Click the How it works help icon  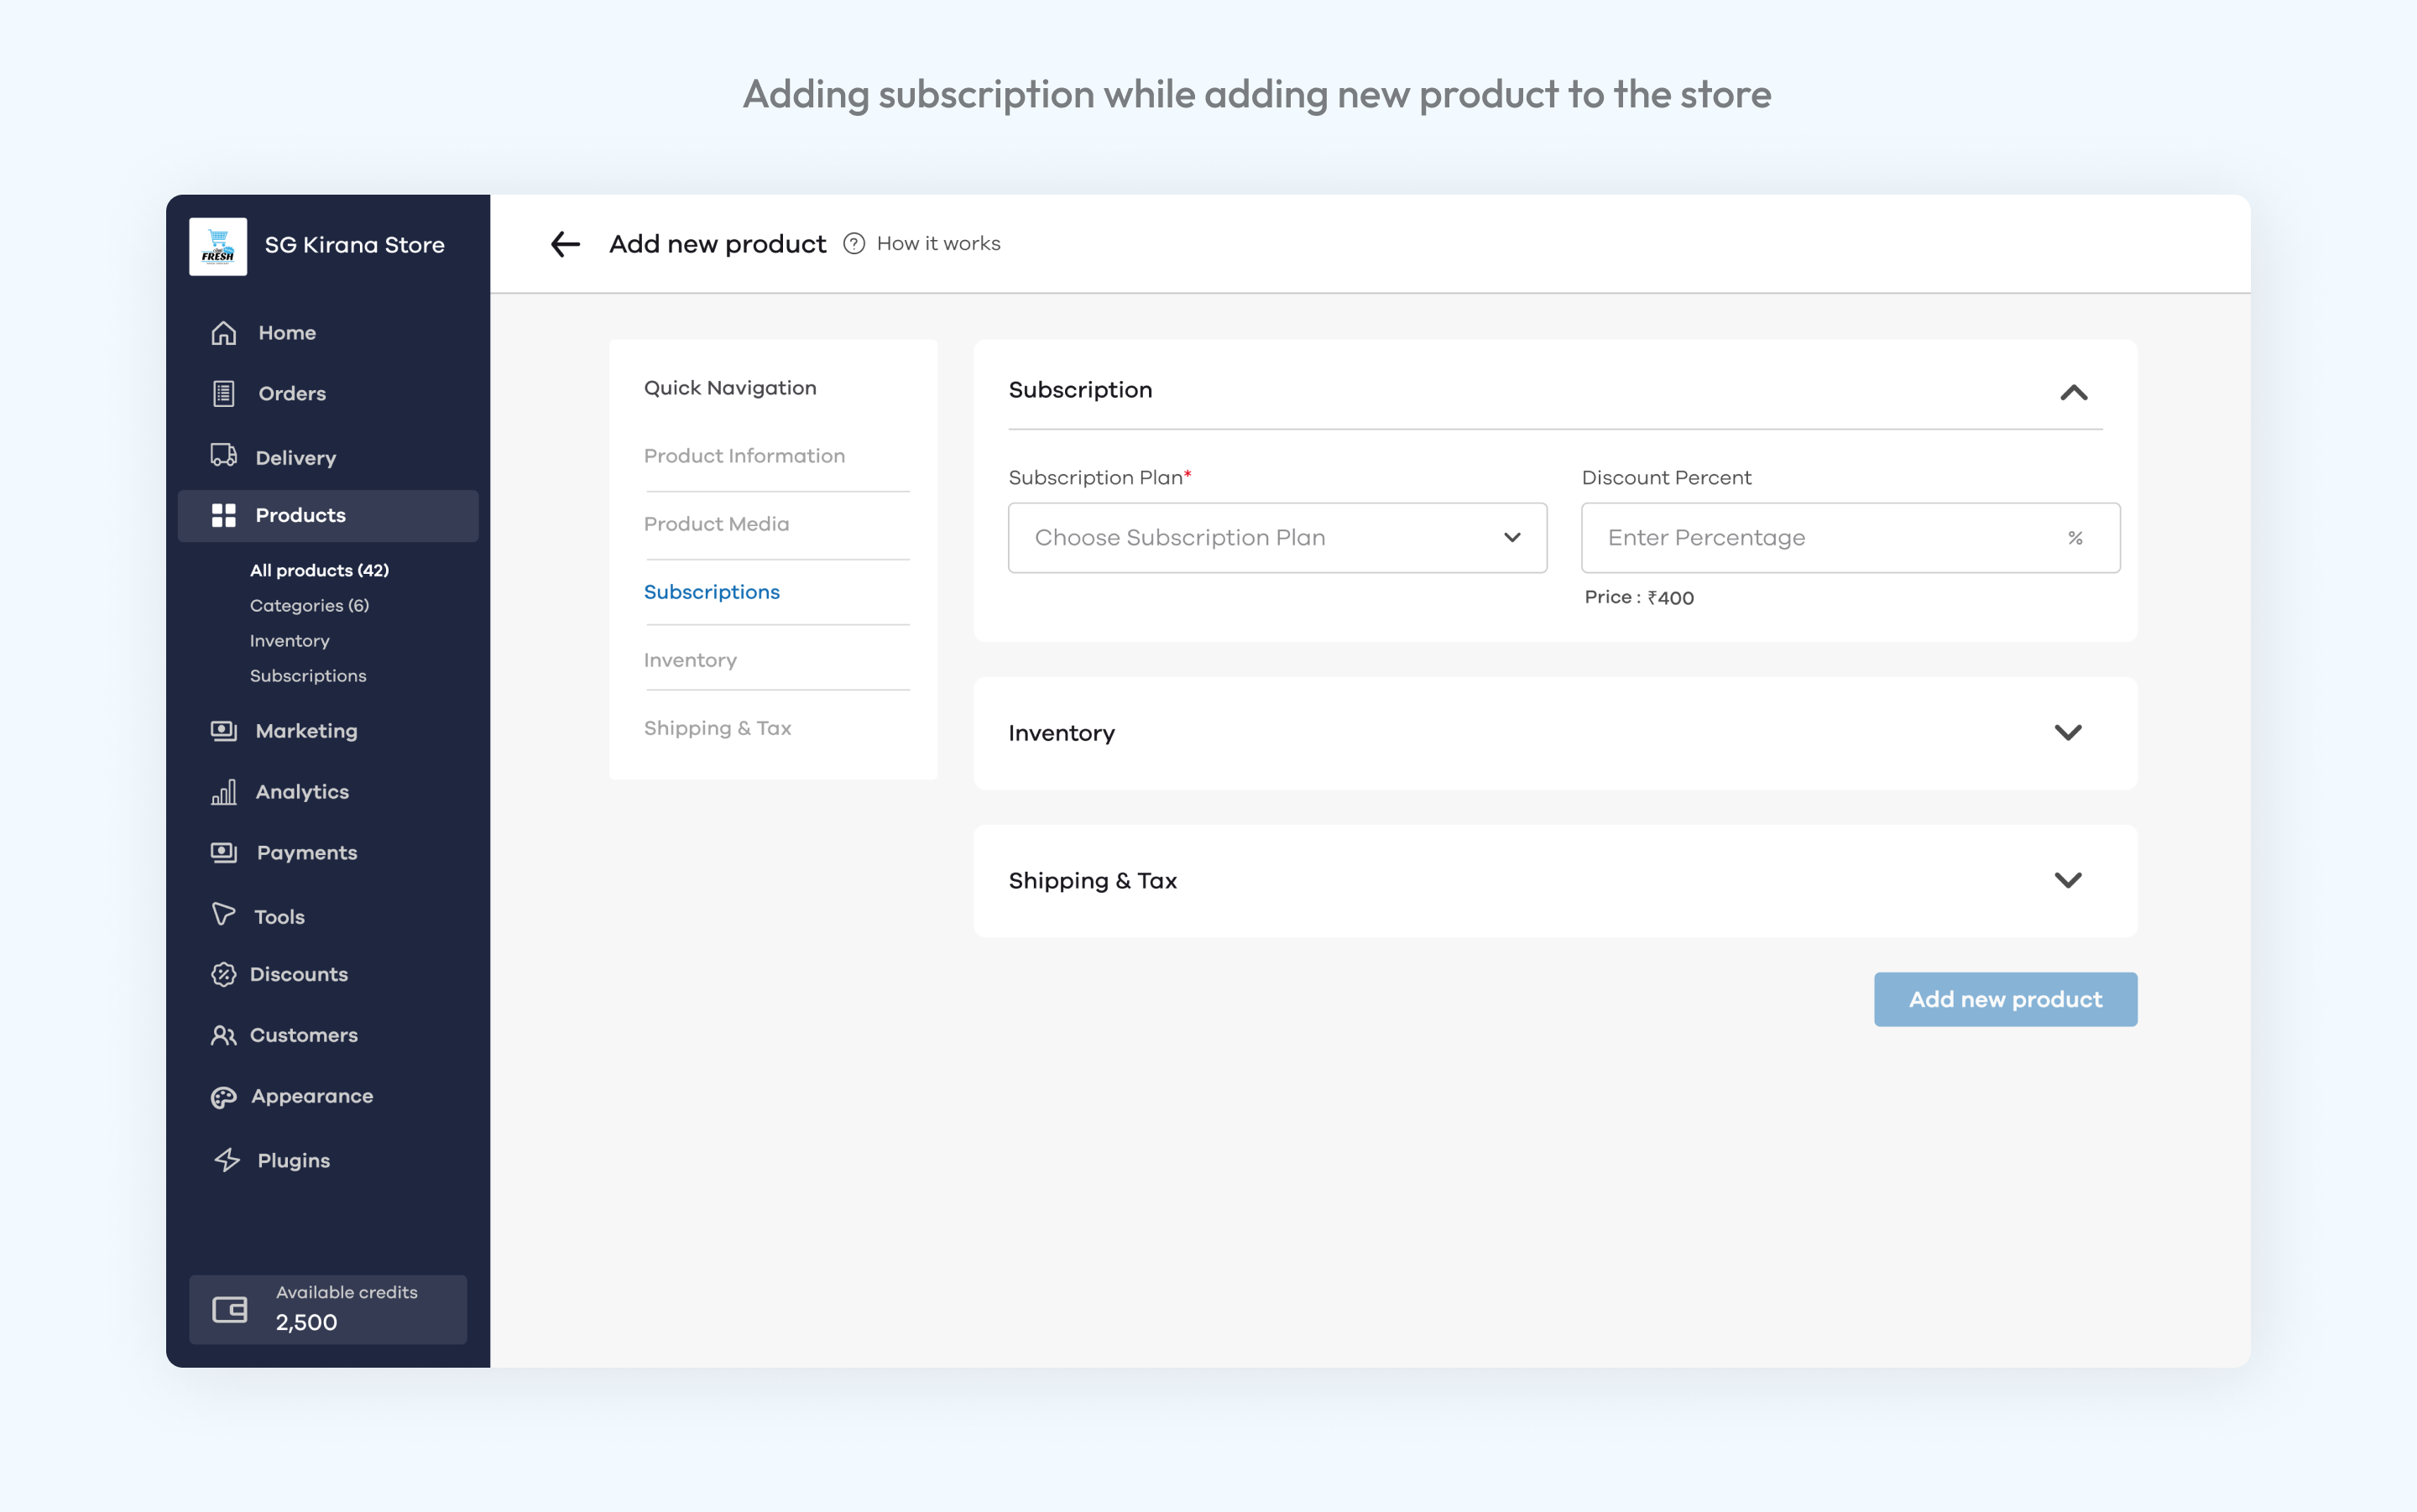pos(853,244)
